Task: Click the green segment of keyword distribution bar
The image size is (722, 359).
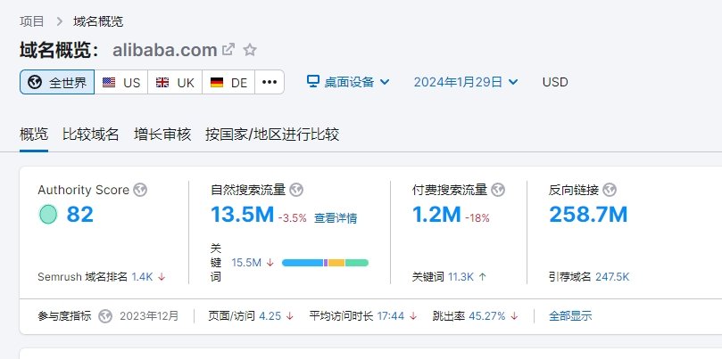Action: point(357,263)
